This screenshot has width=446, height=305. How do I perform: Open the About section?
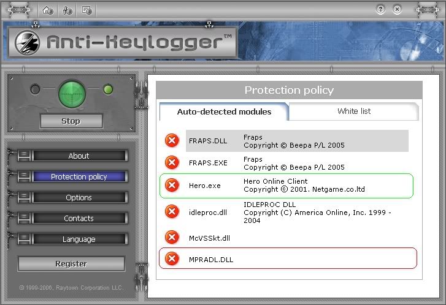79,156
